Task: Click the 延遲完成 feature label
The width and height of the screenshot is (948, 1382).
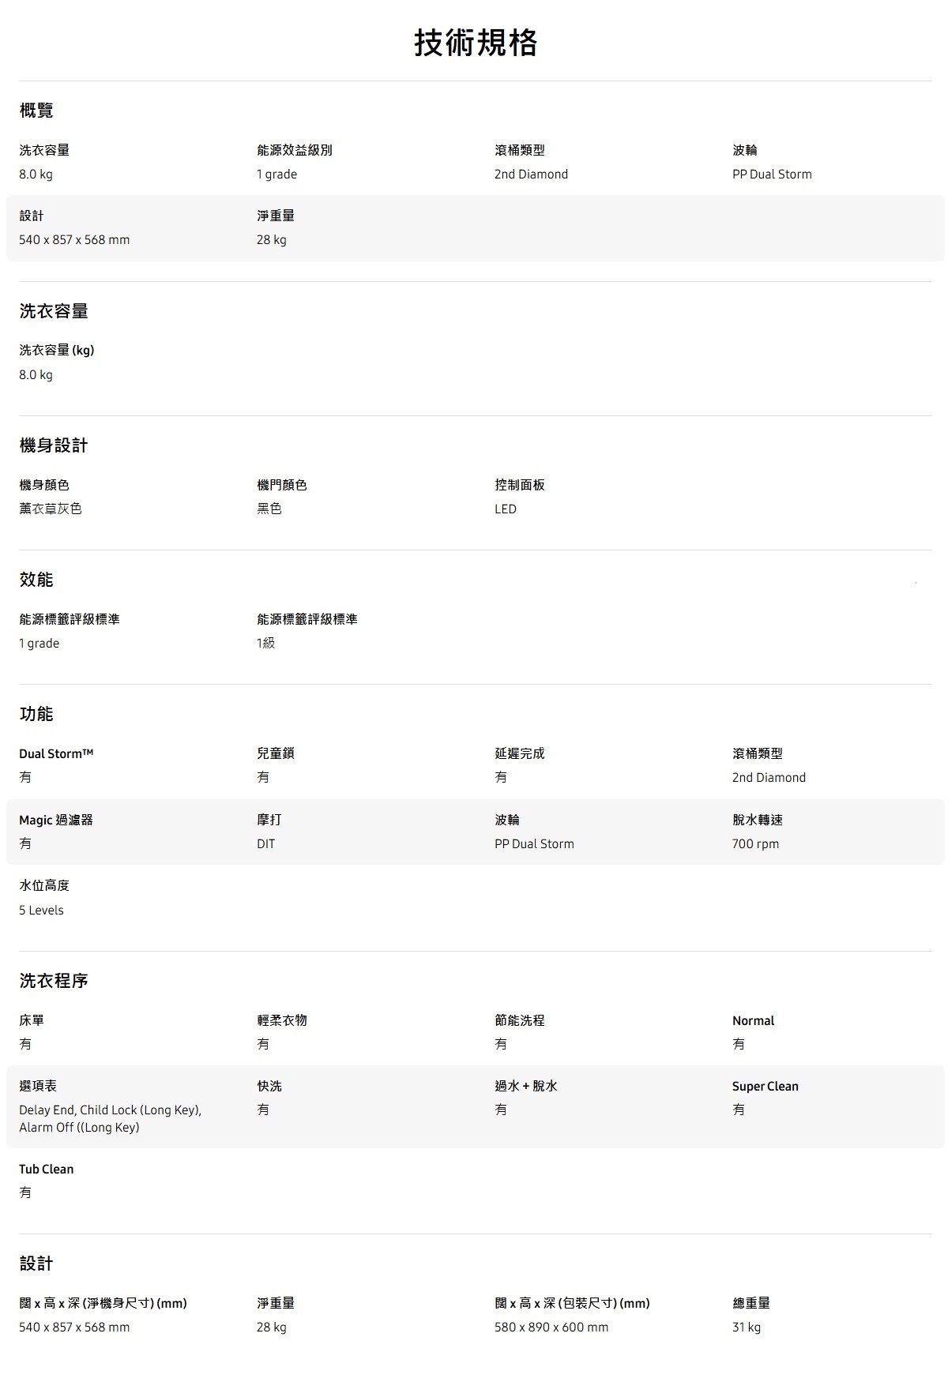Action: point(520,753)
